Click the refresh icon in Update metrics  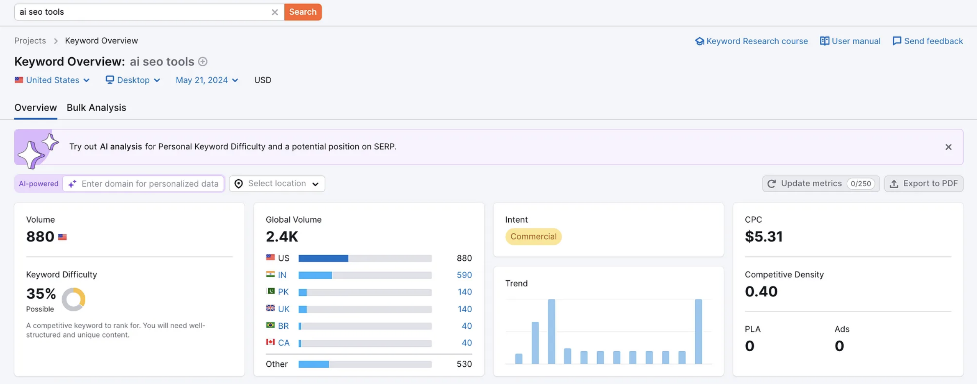click(771, 184)
